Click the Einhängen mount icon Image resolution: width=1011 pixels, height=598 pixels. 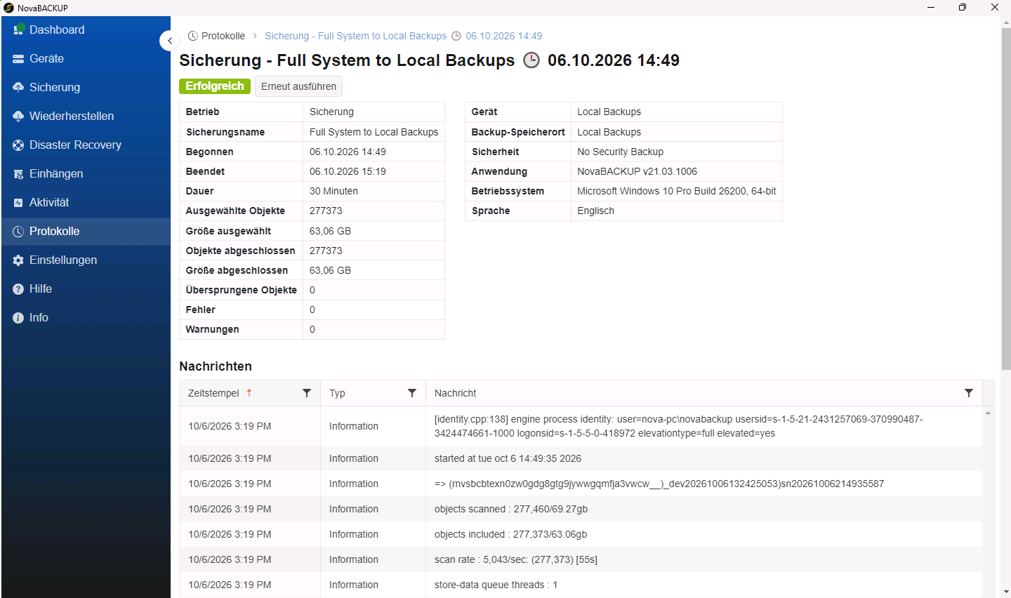[x=18, y=174]
